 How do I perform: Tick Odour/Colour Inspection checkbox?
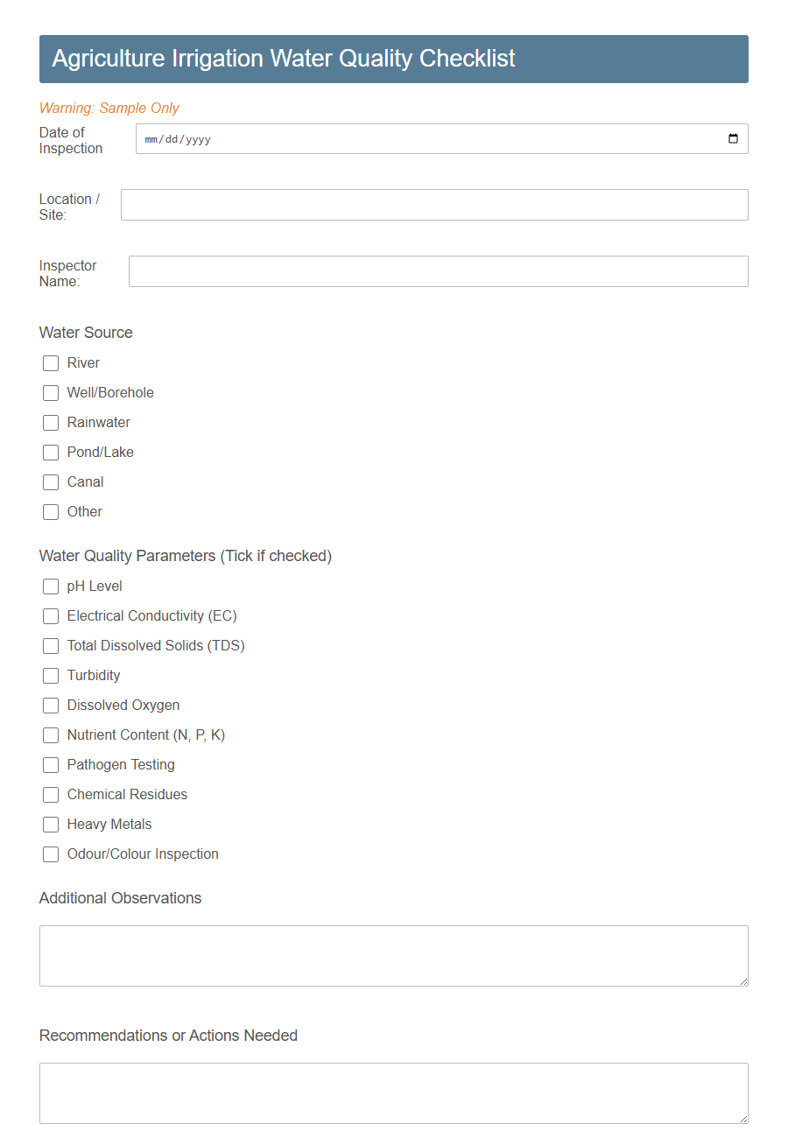[x=50, y=853]
